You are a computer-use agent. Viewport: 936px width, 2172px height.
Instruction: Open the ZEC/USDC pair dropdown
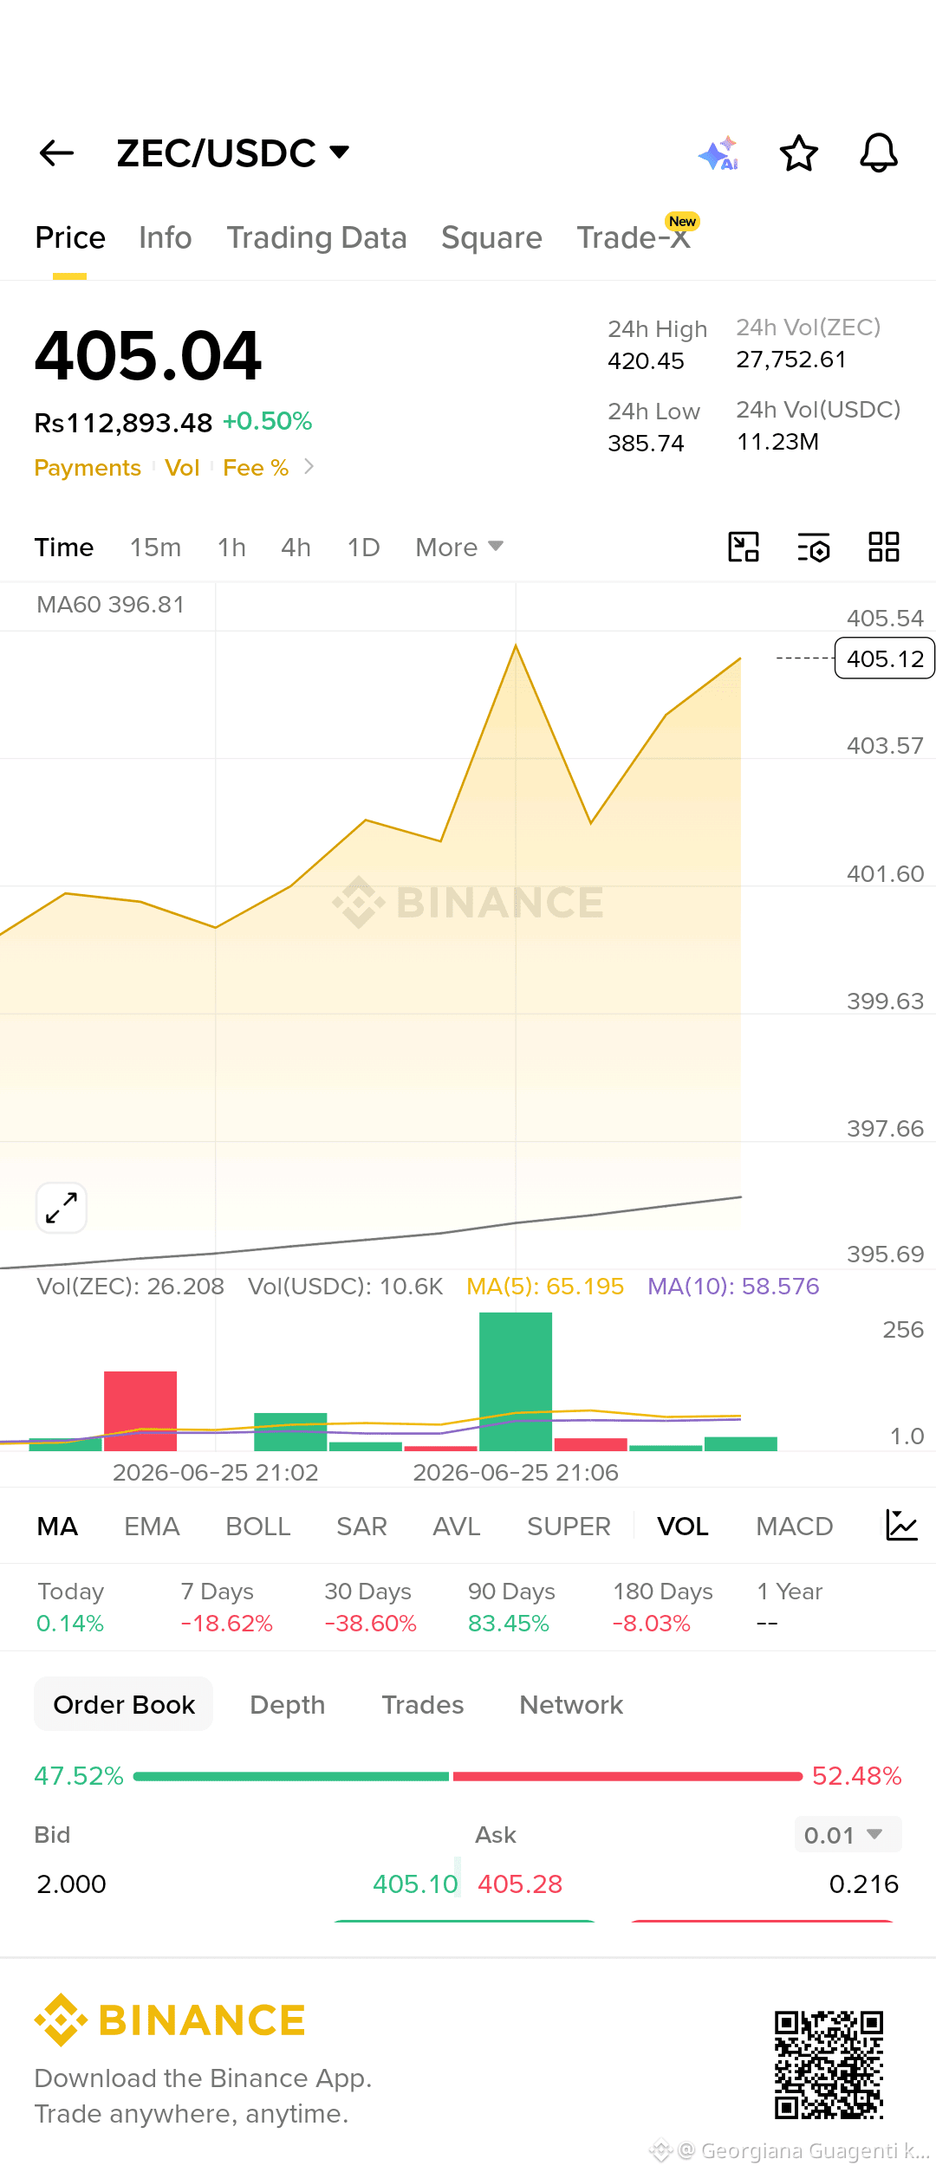tap(233, 153)
